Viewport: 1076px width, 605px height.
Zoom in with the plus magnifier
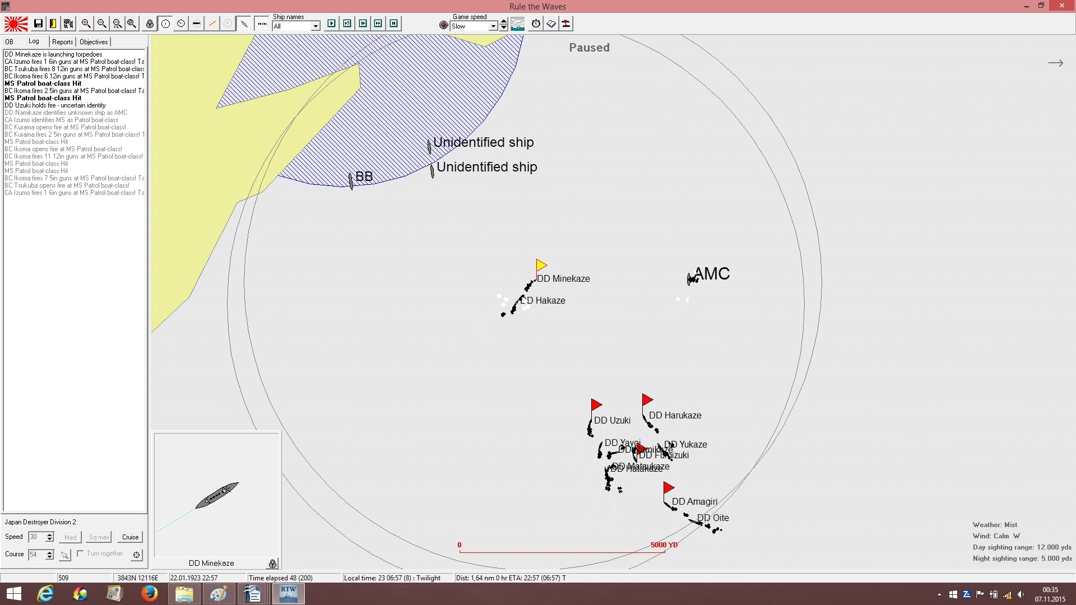[x=86, y=24]
